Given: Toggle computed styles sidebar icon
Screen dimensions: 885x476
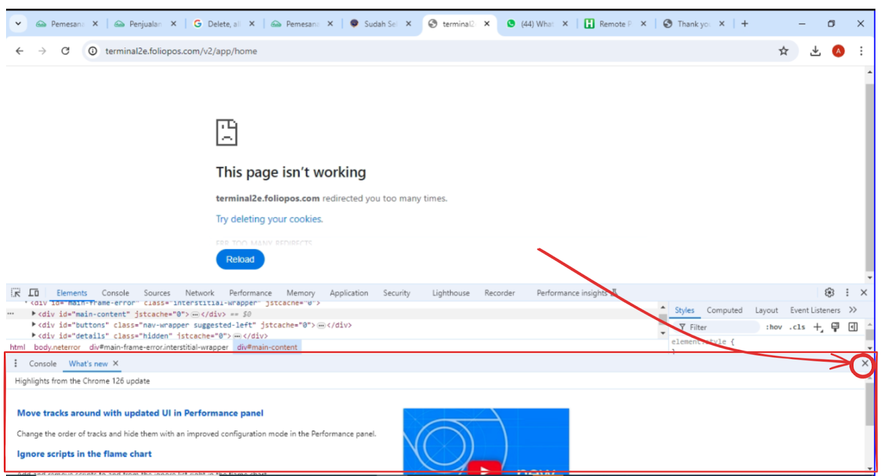Looking at the screenshot, I should point(853,327).
